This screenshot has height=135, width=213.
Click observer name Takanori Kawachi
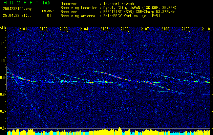pos(120,4)
